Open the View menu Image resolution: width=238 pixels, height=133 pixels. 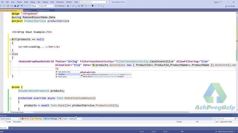point(13,2)
